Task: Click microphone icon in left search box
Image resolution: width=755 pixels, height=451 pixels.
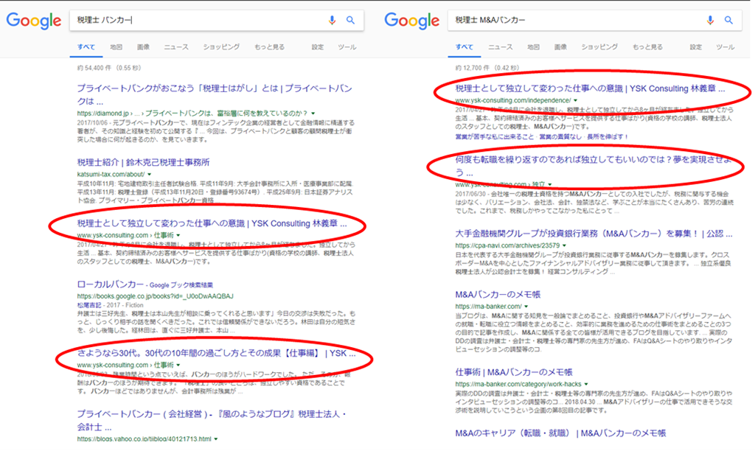Action: click(x=332, y=20)
